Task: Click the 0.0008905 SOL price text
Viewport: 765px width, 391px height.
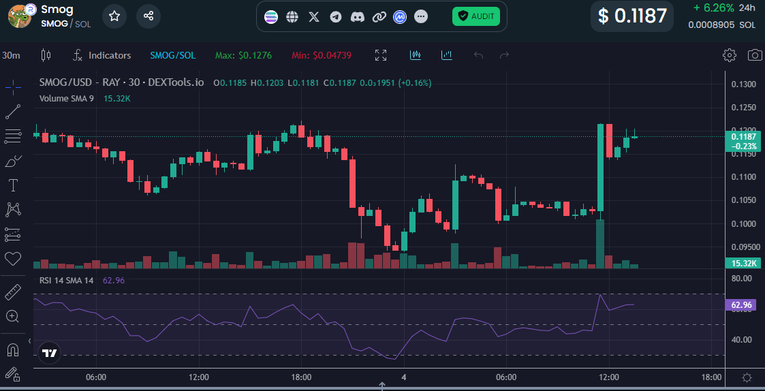Action: click(x=722, y=25)
